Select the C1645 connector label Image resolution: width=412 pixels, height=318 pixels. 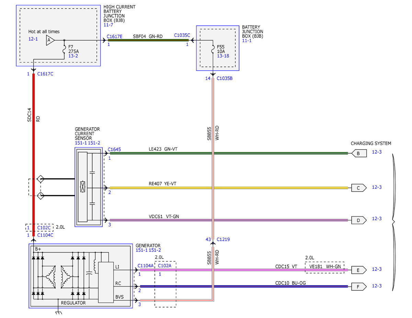point(114,149)
